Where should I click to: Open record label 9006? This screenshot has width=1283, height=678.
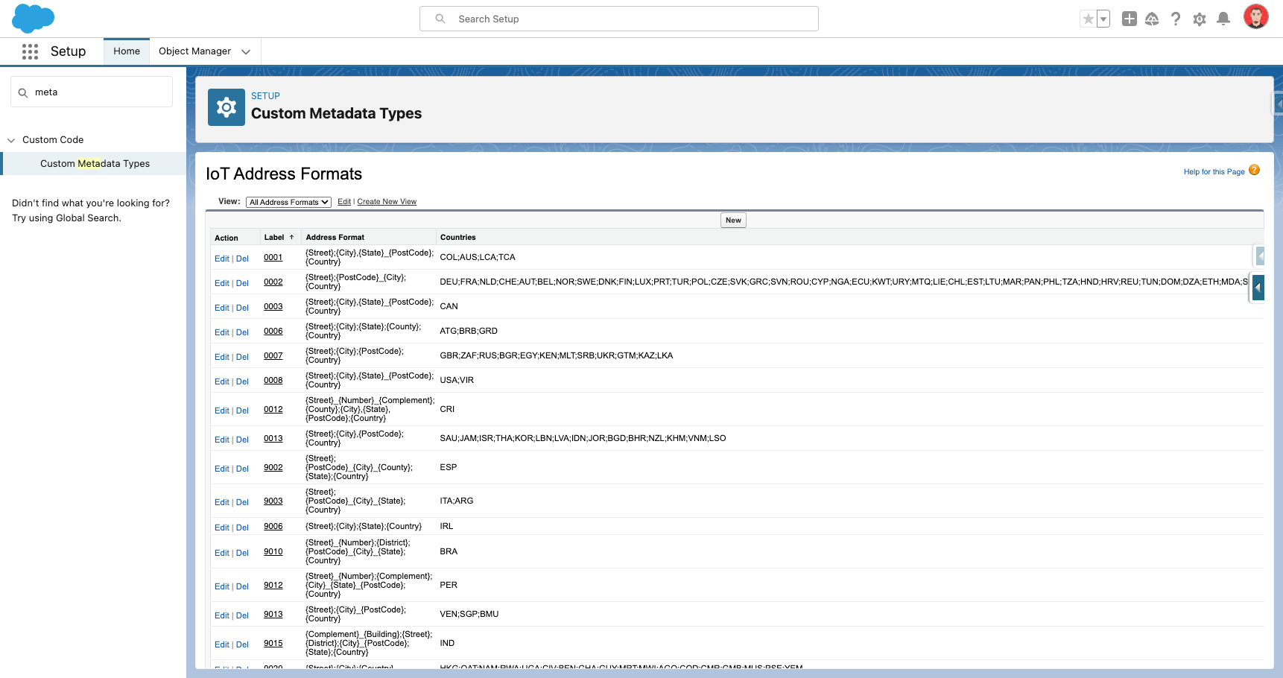coord(273,527)
